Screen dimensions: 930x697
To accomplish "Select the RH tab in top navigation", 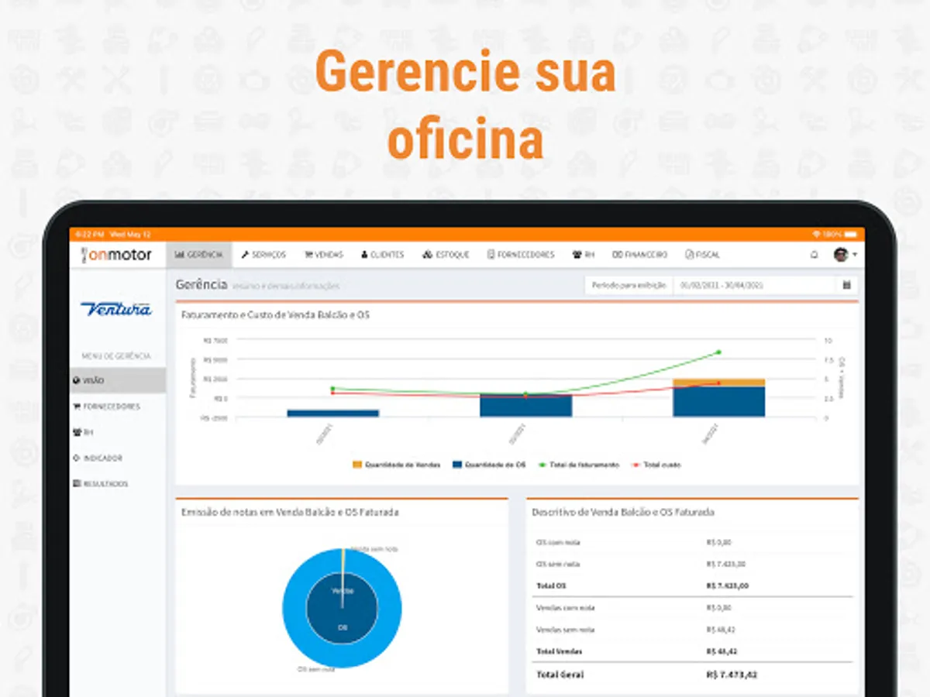I will 583,255.
